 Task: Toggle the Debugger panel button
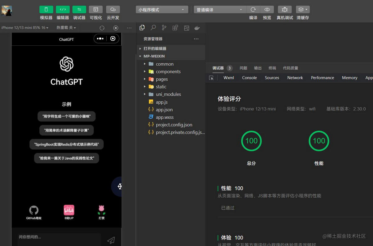coord(79,10)
